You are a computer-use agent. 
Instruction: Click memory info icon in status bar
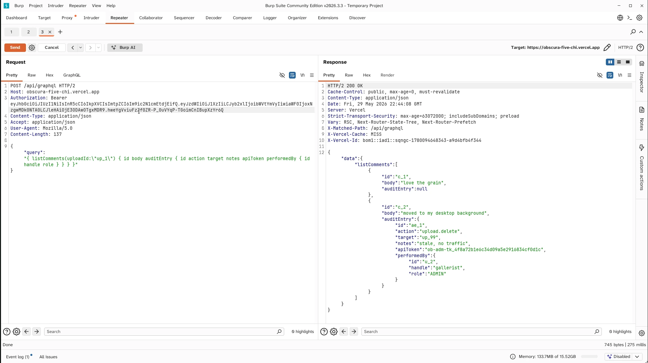(513, 357)
